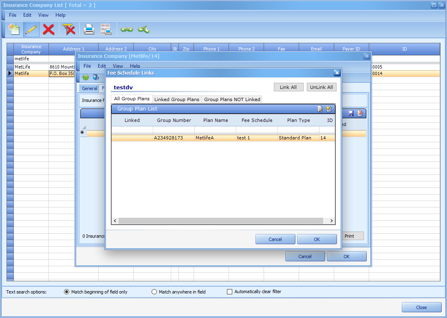Click Save floppy disk icon in Insurance Company window
The width and height of the screenshot is (447, 318).
coord(351,113)
